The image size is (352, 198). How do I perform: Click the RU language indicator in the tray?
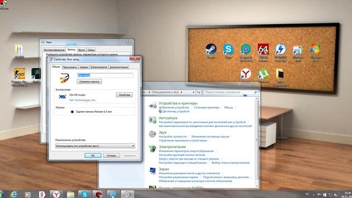click(x=307, y=194)
